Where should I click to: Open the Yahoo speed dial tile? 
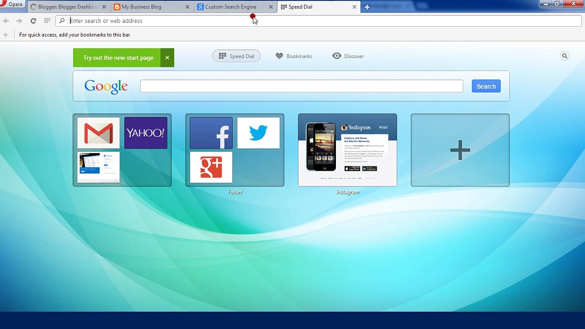146,133
